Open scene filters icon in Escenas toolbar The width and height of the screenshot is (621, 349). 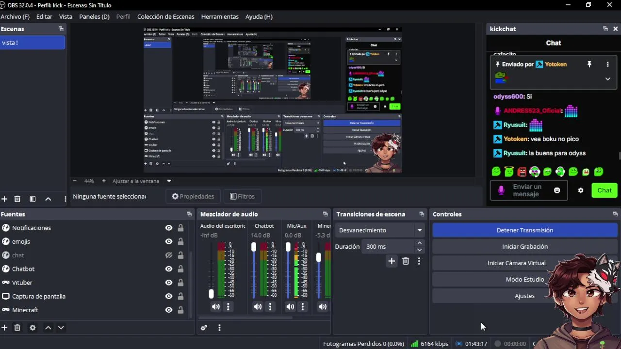click(x=33, y=199)
